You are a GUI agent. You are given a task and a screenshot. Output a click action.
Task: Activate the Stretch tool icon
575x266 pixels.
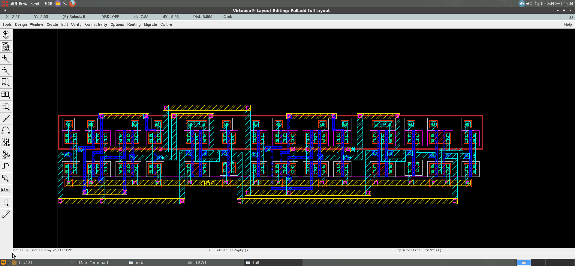[6, 83]
